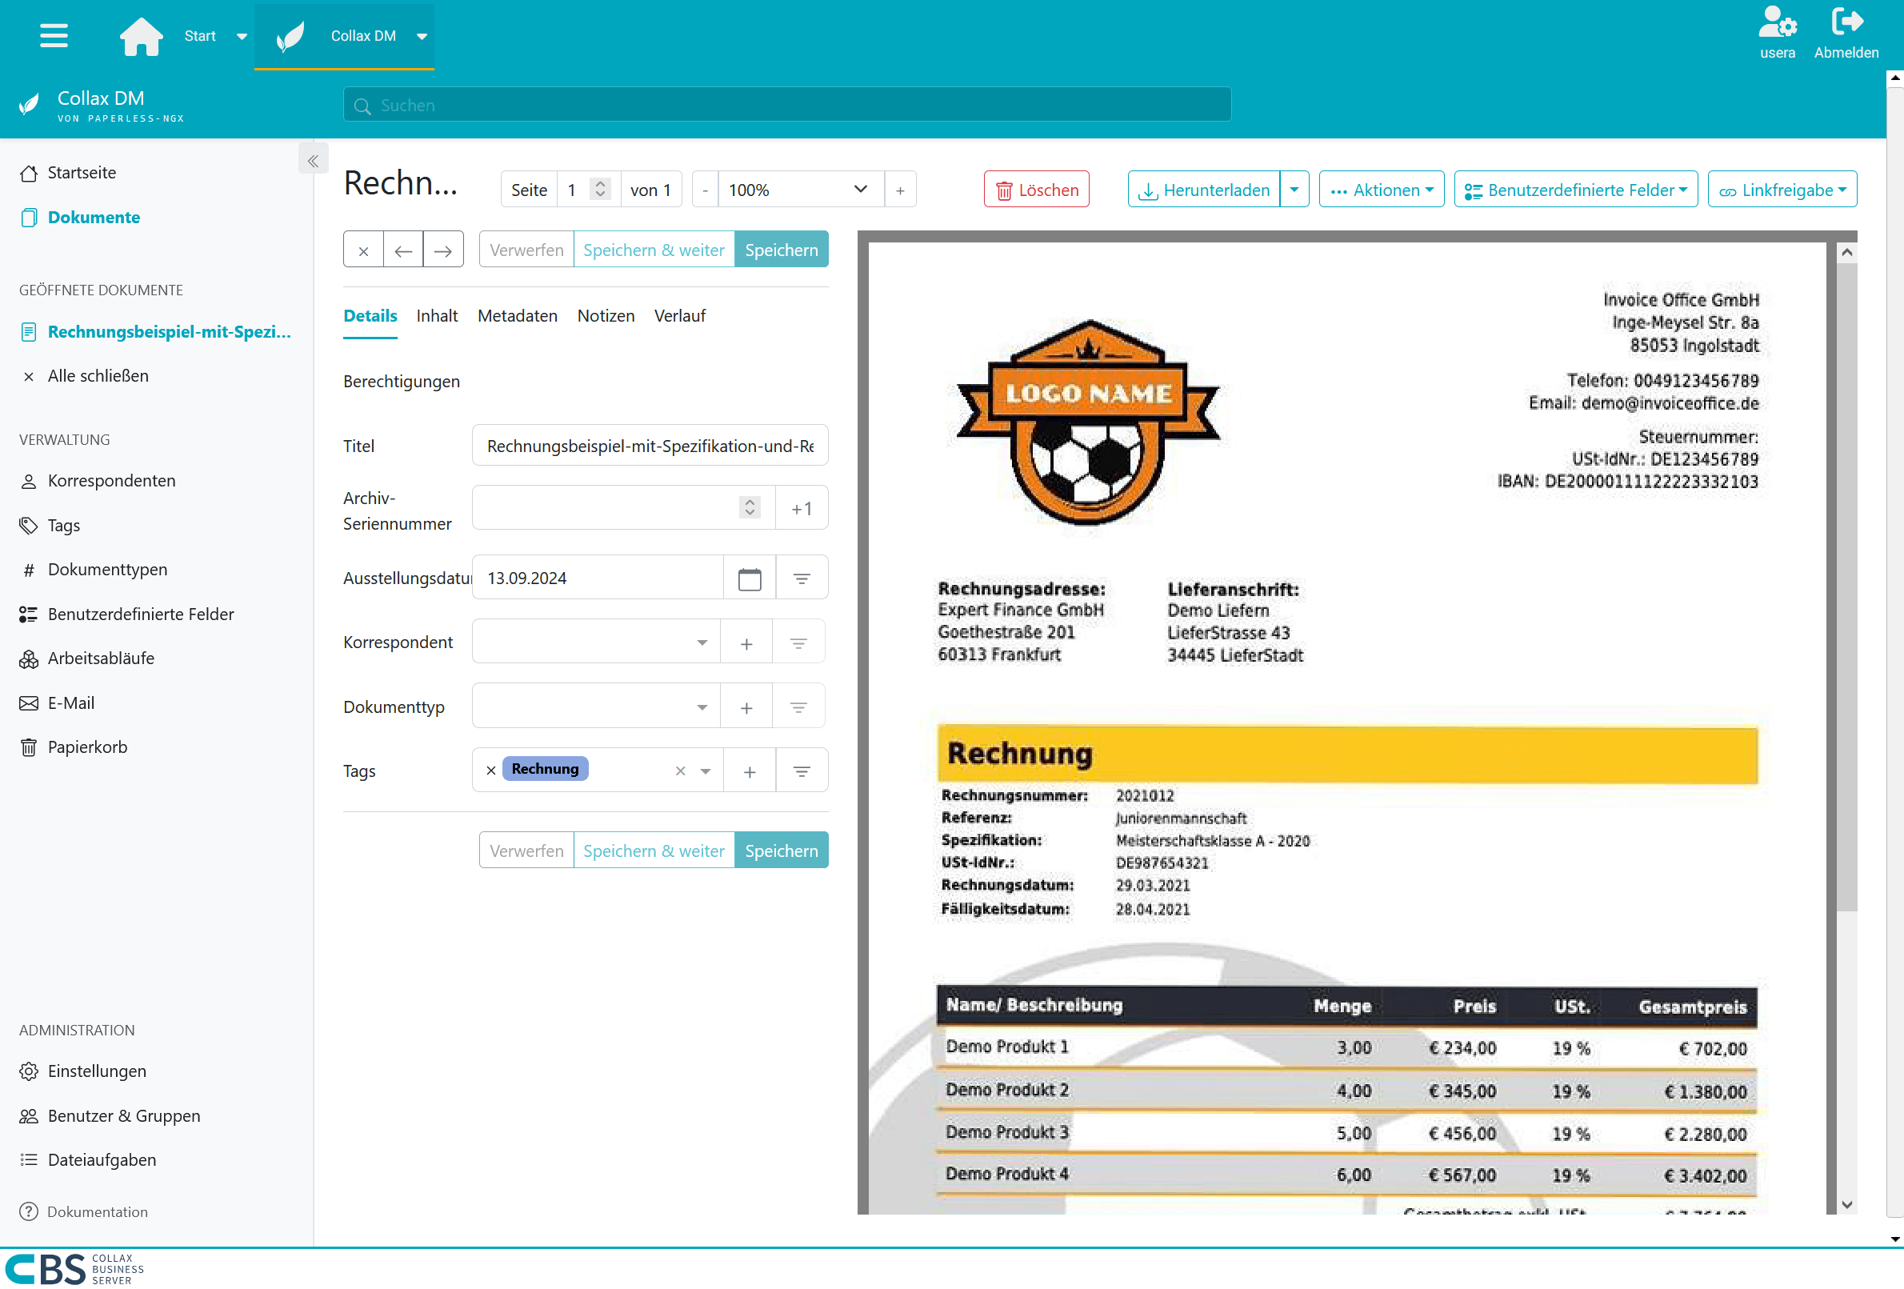Open the Aktionen dropdown

[x=1382, y=190]
